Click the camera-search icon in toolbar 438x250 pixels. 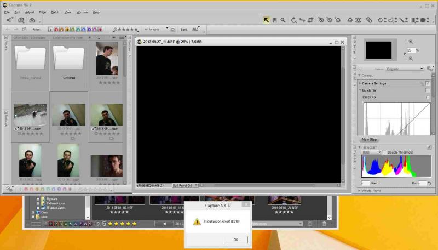[21, 20]
